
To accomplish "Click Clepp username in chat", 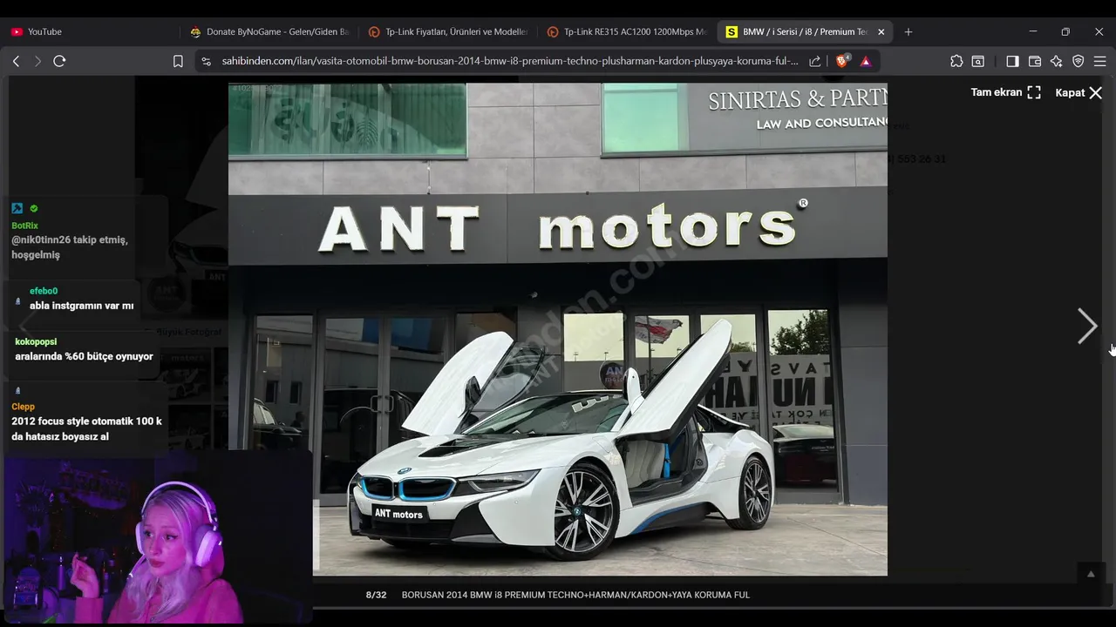I will point(23,406).
